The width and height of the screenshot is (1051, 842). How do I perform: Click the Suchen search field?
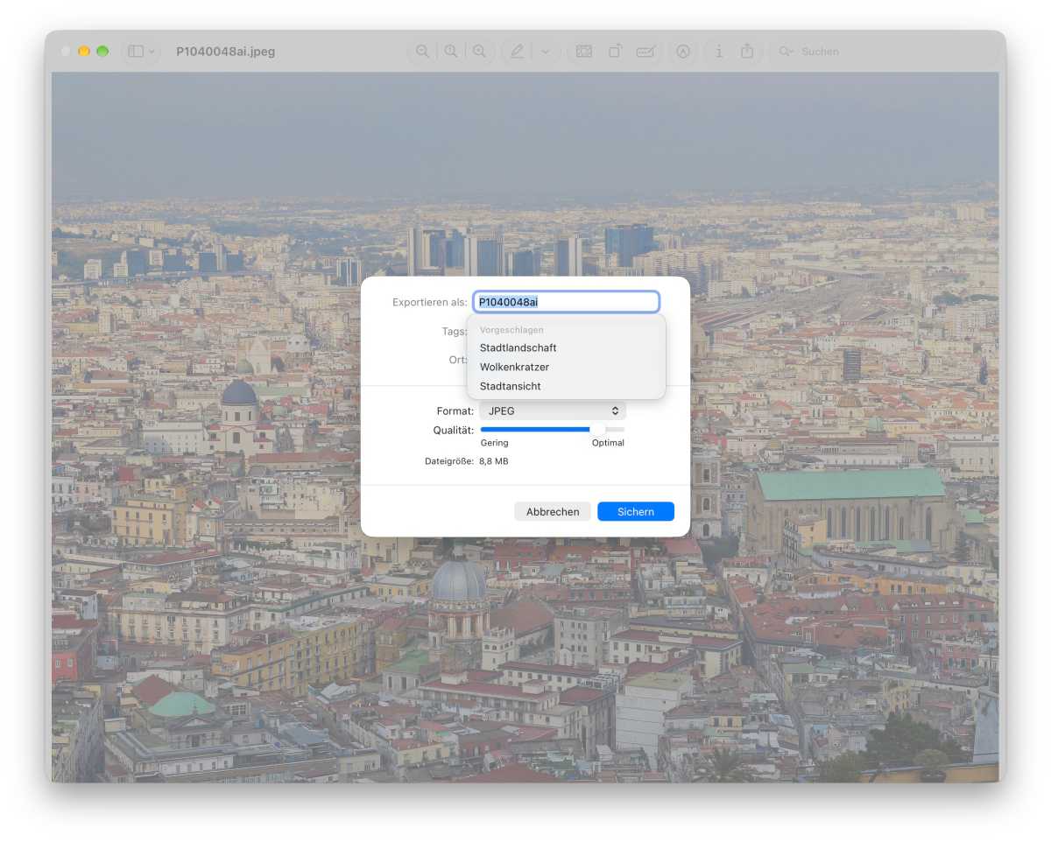pos(883,52)
